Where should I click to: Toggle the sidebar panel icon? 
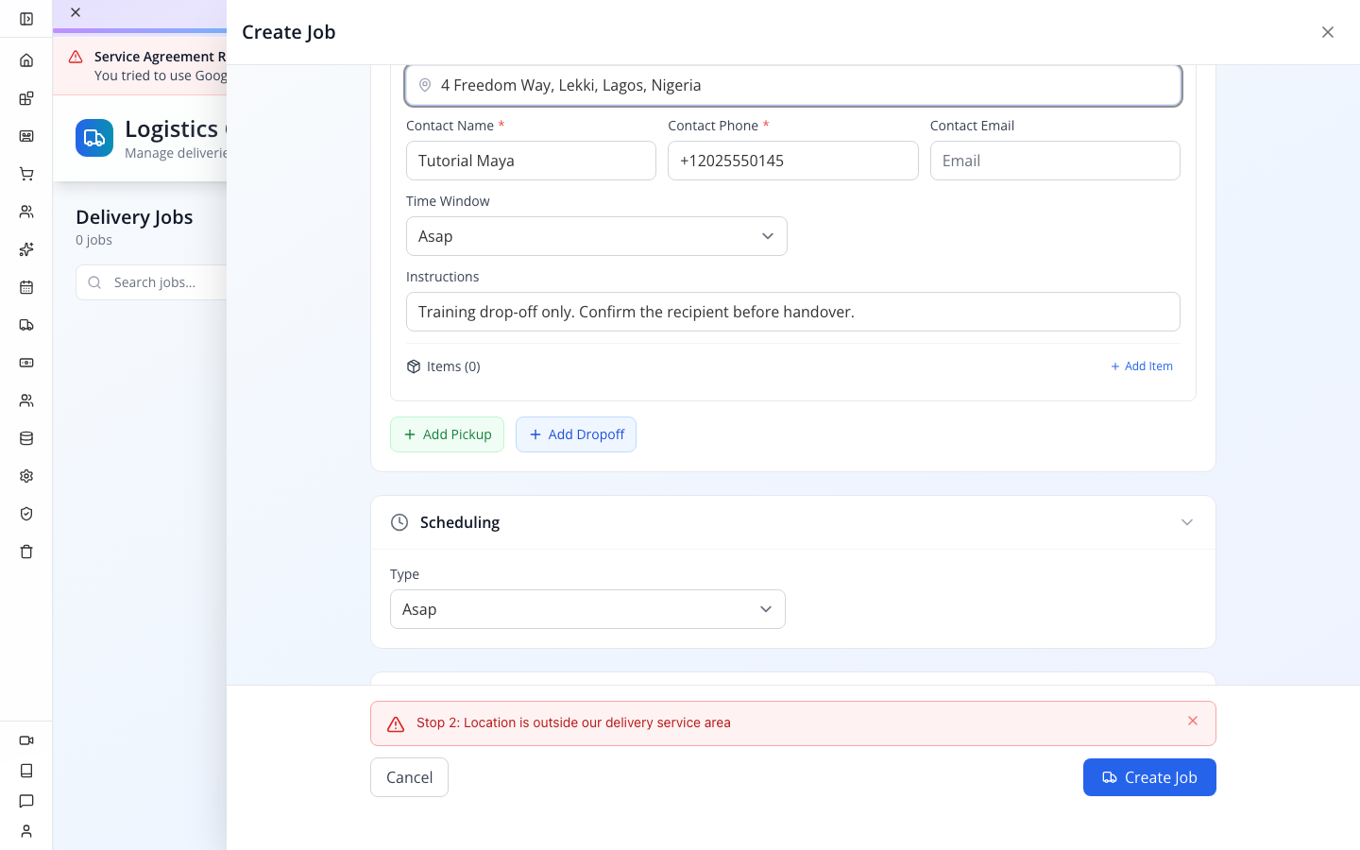26,19
